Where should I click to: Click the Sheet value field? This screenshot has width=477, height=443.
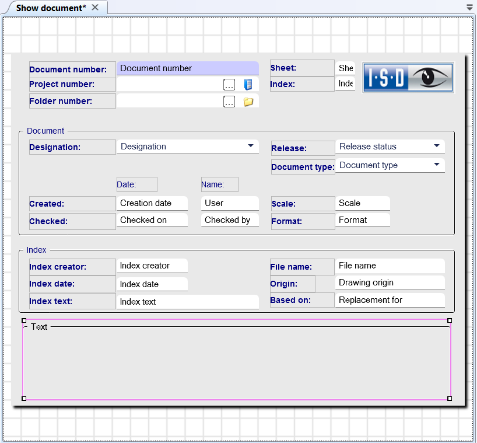(345, 68)
